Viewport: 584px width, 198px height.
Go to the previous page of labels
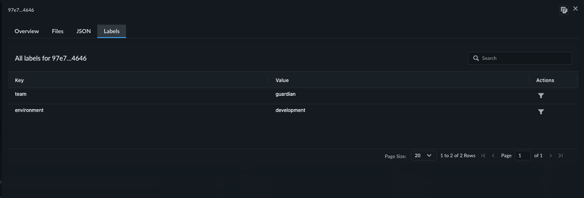493,156
